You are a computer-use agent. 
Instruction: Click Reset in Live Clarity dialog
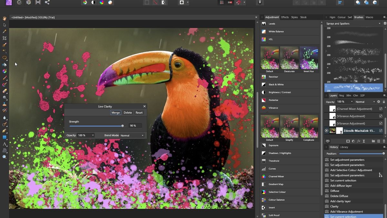(139, 113)
